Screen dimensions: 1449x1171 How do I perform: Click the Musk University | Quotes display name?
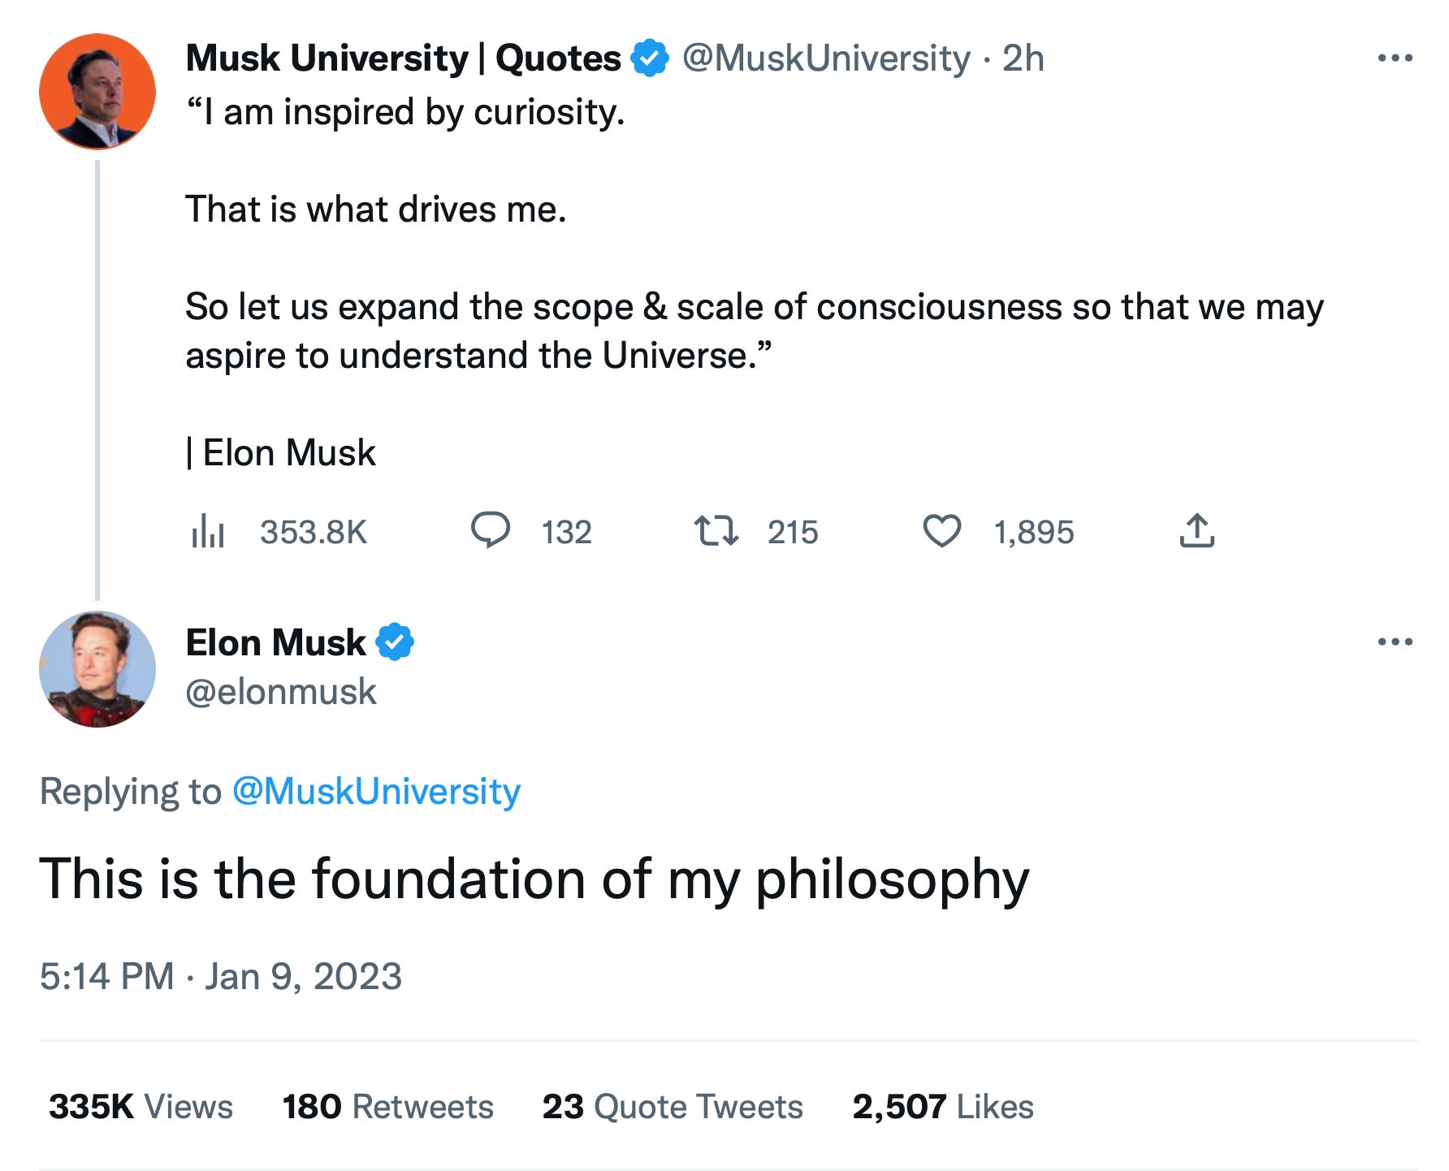[403, 58]
